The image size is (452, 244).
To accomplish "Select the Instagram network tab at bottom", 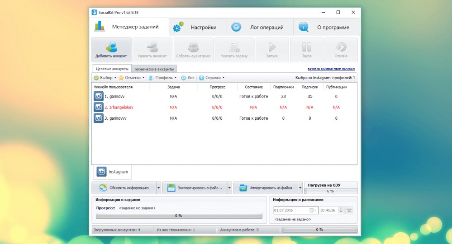I will click(112, 172).
